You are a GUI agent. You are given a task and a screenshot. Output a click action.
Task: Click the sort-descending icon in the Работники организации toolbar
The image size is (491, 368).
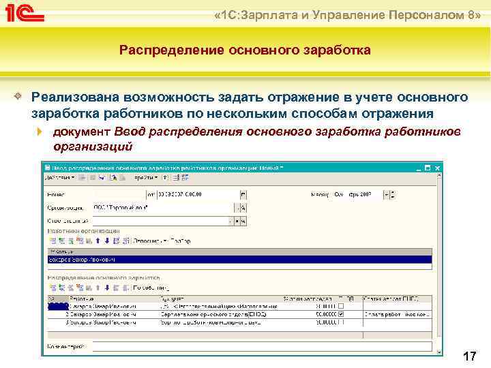tap(126, 241)
